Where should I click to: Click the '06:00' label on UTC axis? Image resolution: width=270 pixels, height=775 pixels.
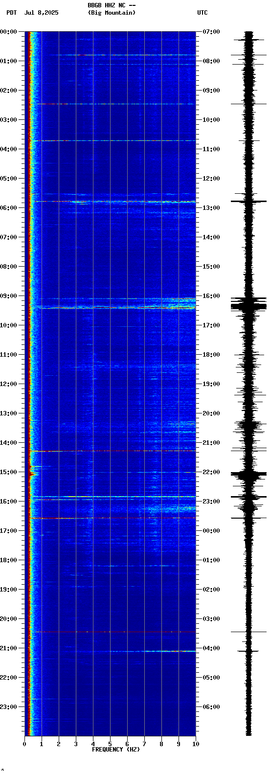211,707
